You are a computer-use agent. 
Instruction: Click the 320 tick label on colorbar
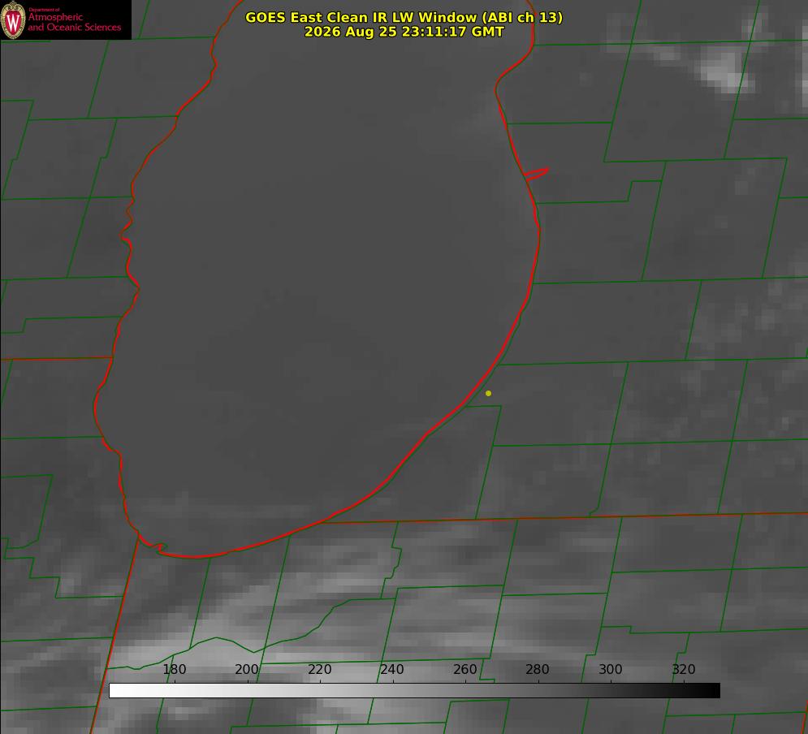(x=684, y=669)
